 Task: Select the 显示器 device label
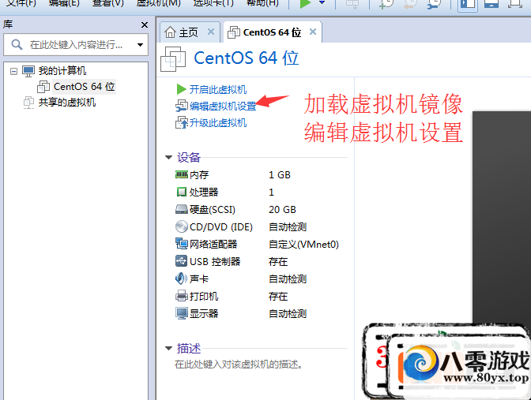click(204, 313)
